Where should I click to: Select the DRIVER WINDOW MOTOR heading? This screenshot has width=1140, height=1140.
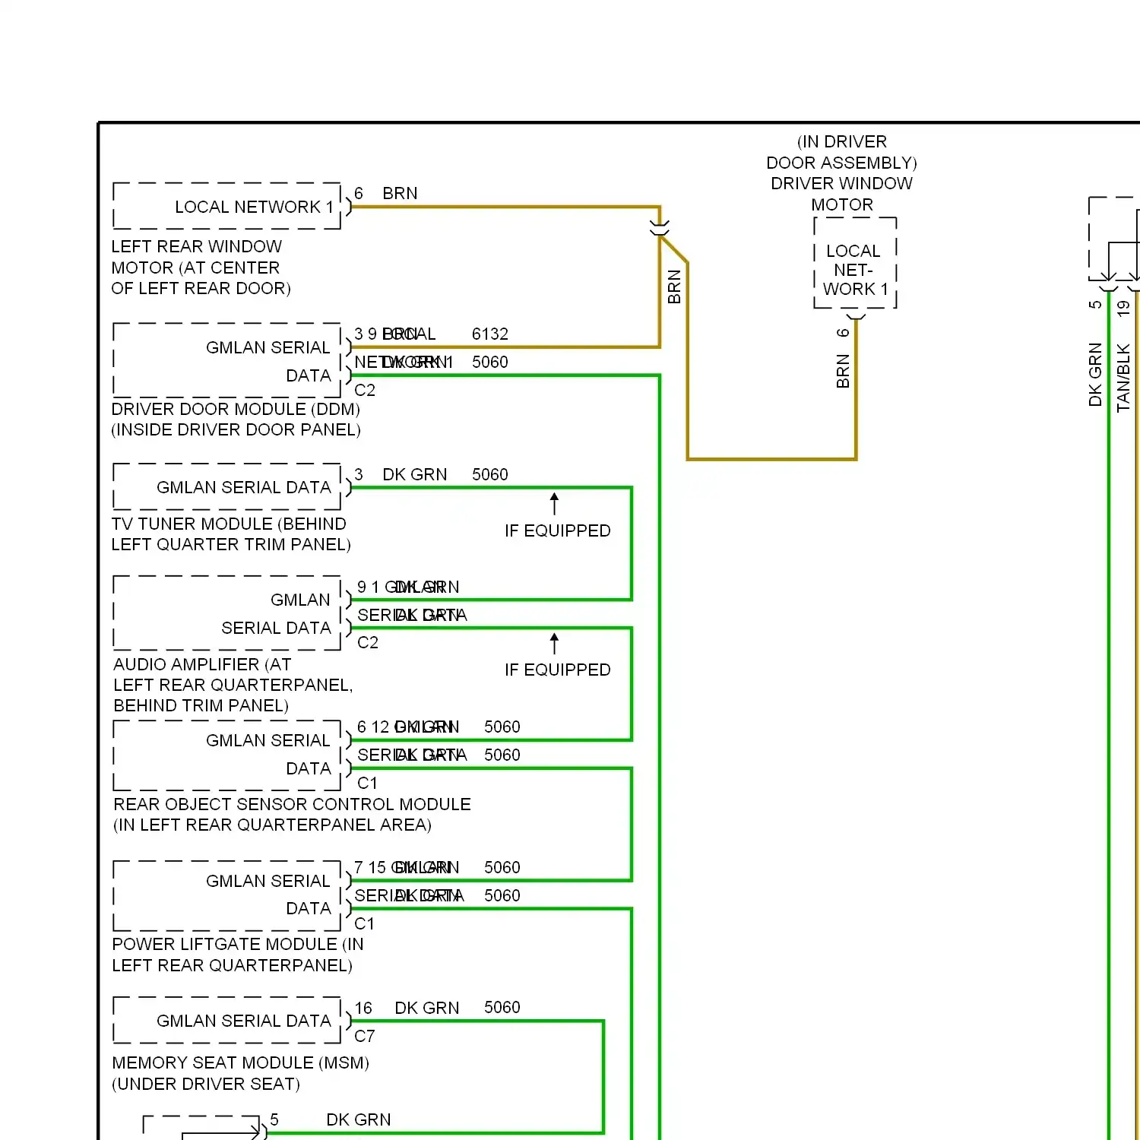(x=841, y=194)
